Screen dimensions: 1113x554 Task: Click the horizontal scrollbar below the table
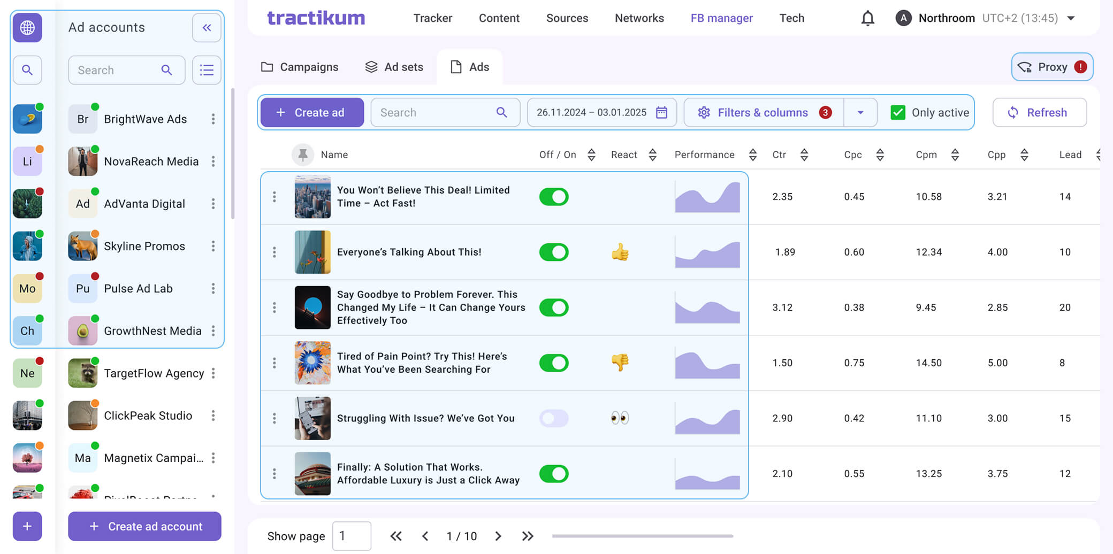click(642, 536)
